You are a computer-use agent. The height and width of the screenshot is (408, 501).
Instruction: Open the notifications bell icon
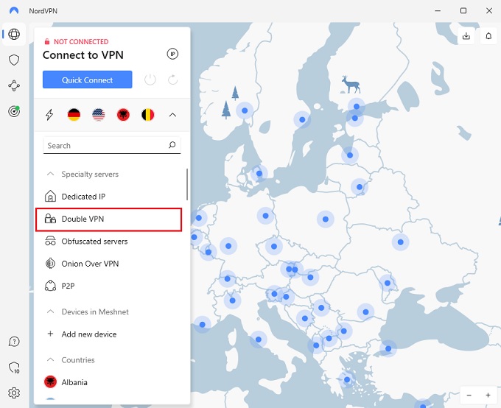488,36
